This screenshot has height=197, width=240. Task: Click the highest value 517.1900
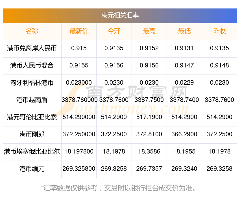pos(149,117)
